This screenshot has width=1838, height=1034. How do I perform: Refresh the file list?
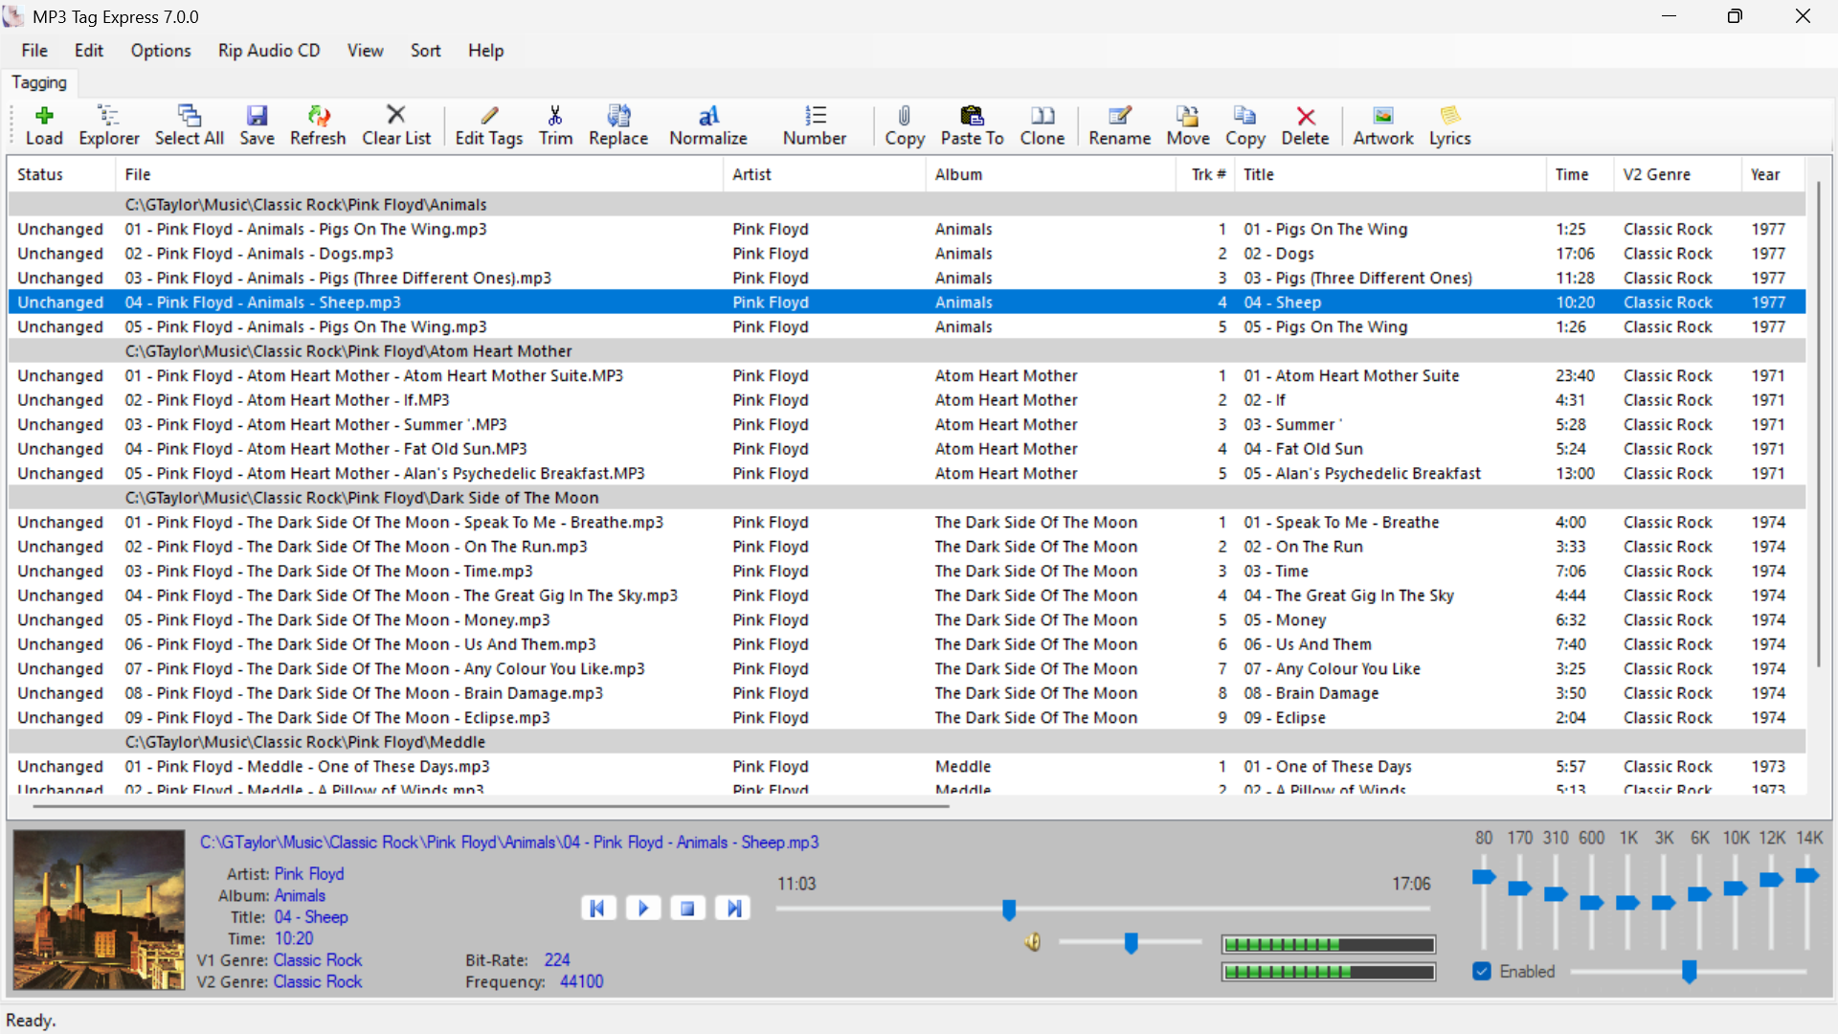(x=318, y=125)
